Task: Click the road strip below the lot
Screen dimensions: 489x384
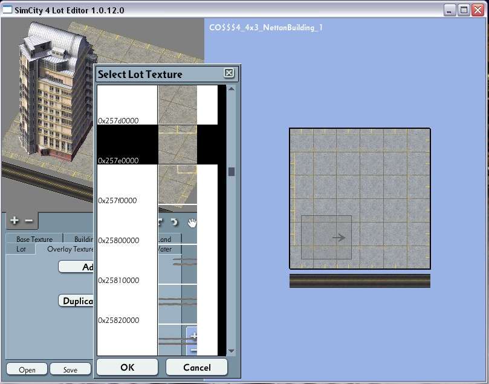Action: [360, 281]
